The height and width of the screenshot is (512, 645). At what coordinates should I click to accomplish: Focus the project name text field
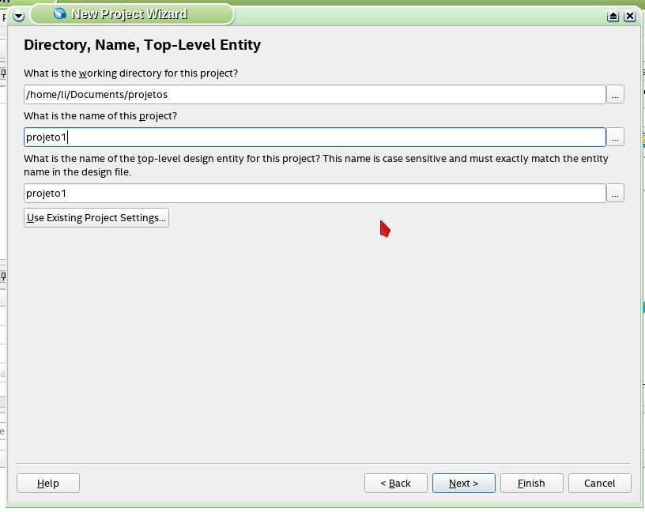click(x=315, y=137)
